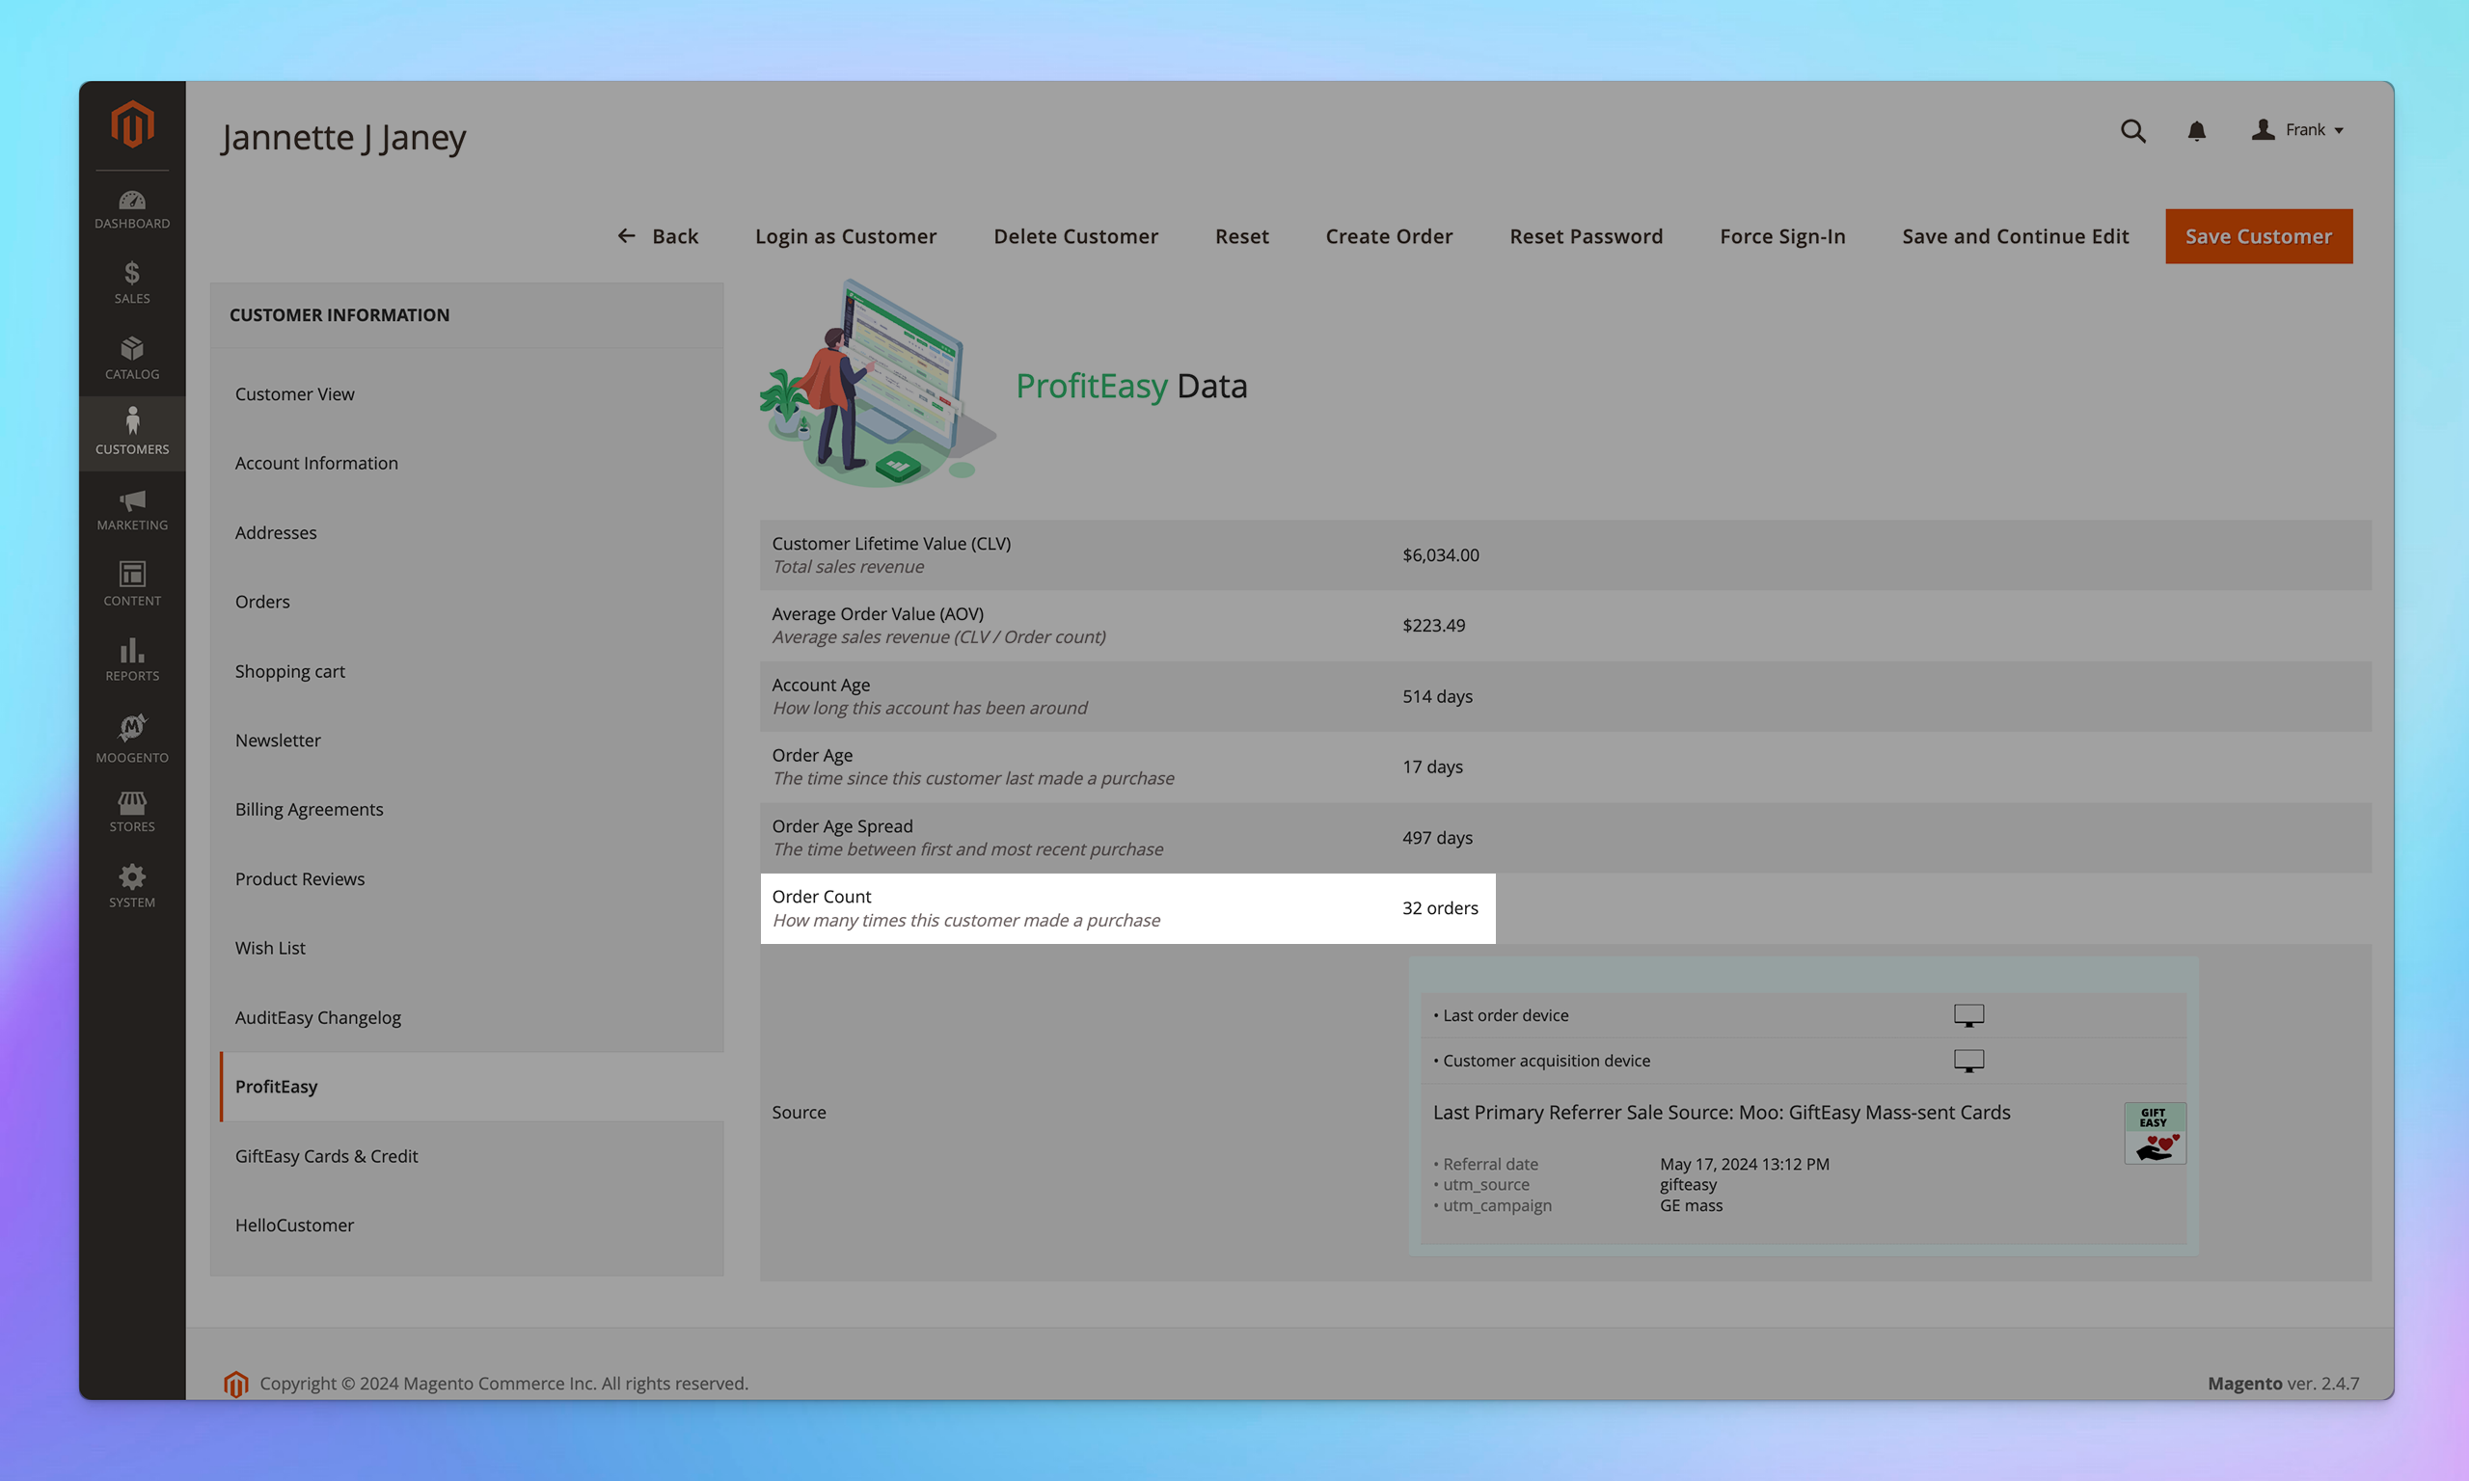
Task: Open the Moogento menu
Action: pyautogui.click(x=132, y=739)
